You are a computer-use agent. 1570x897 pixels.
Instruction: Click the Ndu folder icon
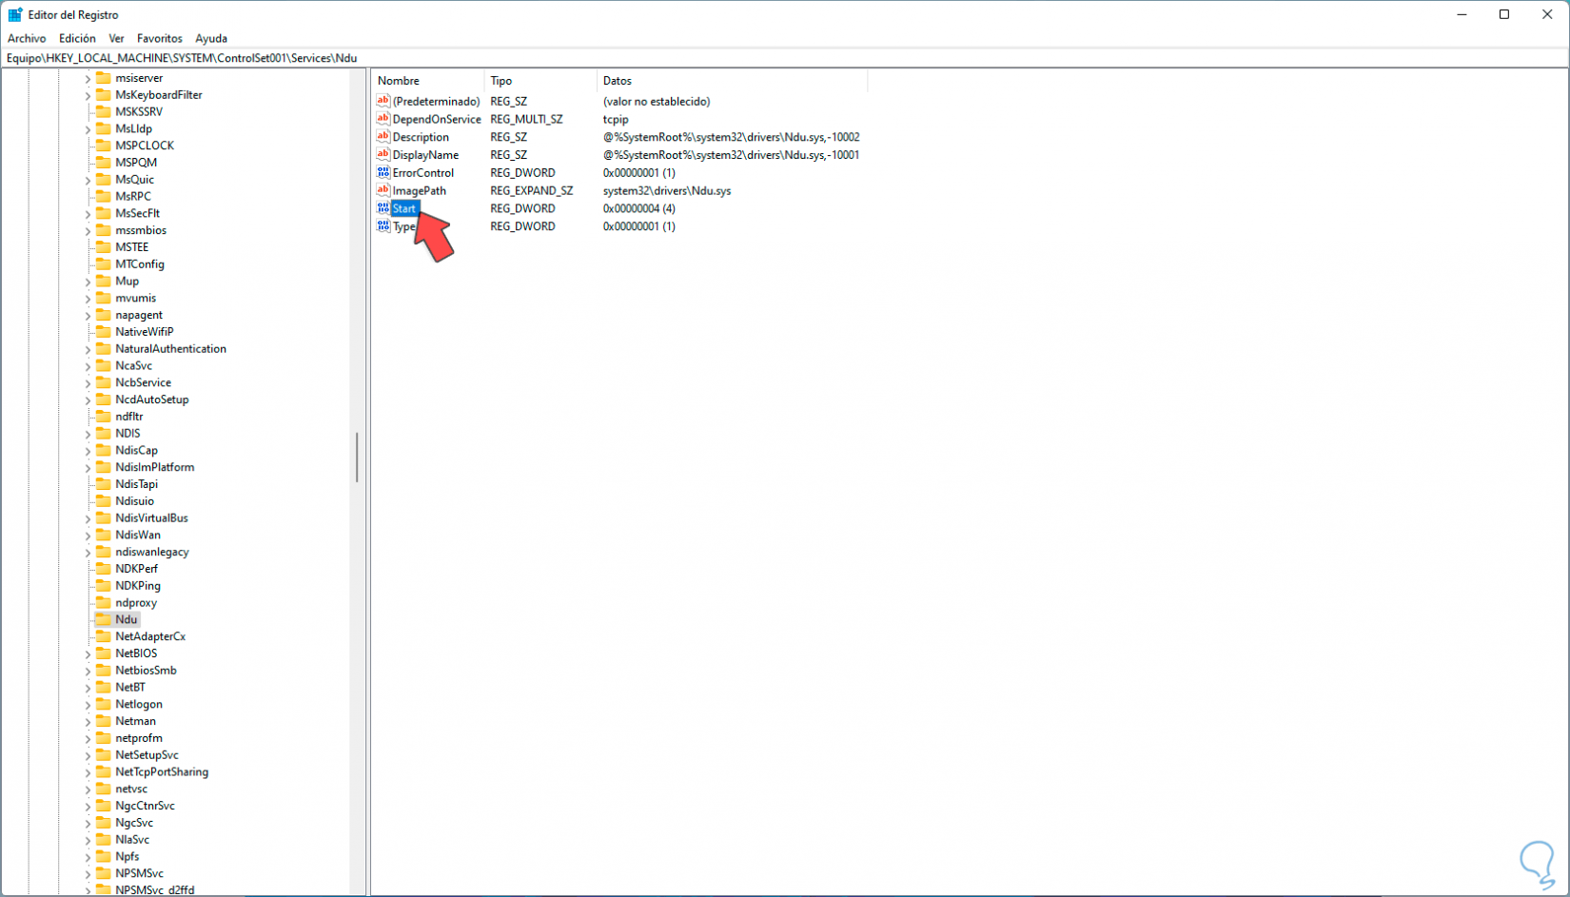(104, 619)
